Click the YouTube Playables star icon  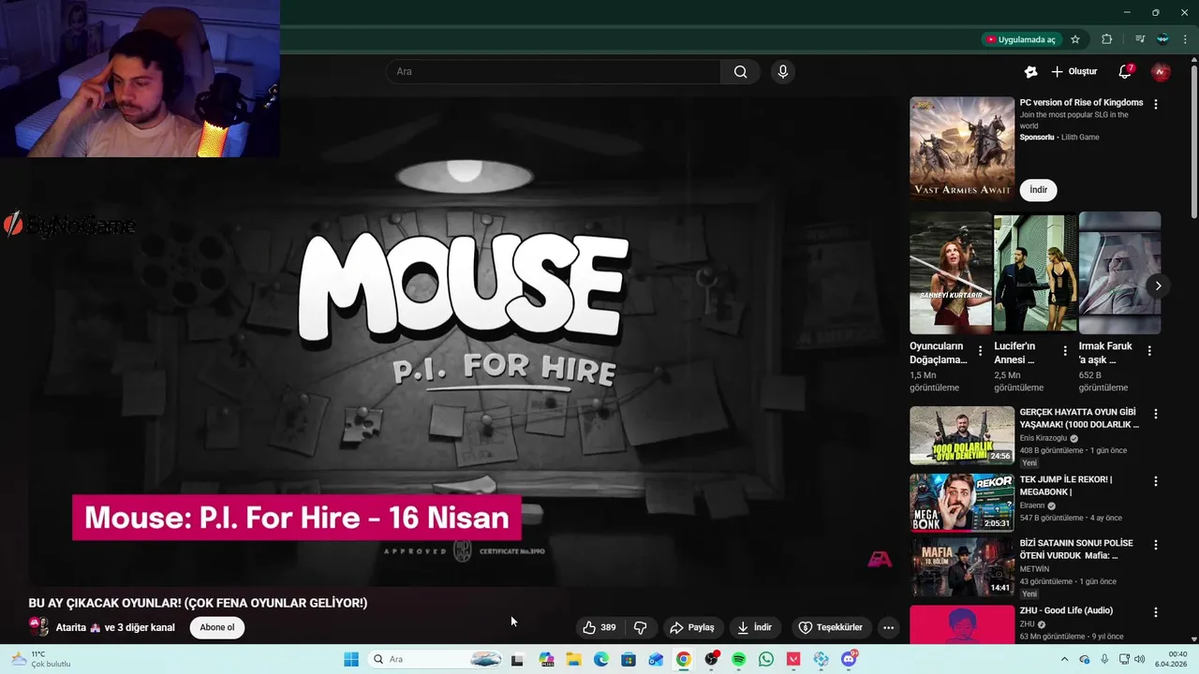point(1030,72)
